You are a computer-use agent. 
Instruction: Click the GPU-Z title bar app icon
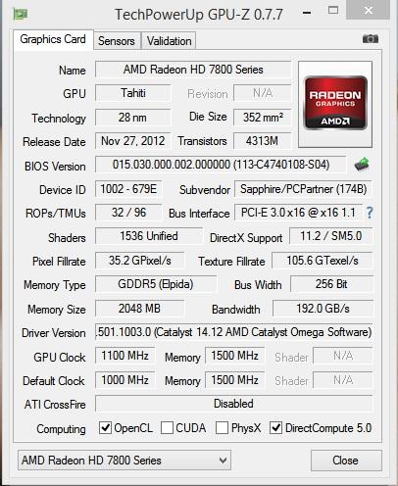(21, 14)
